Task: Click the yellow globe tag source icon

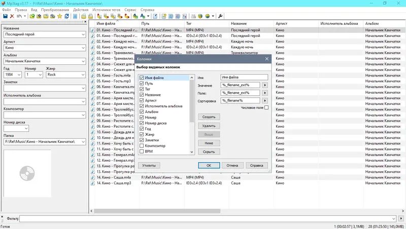Action: pyautogui.click(x=207, y=16)
